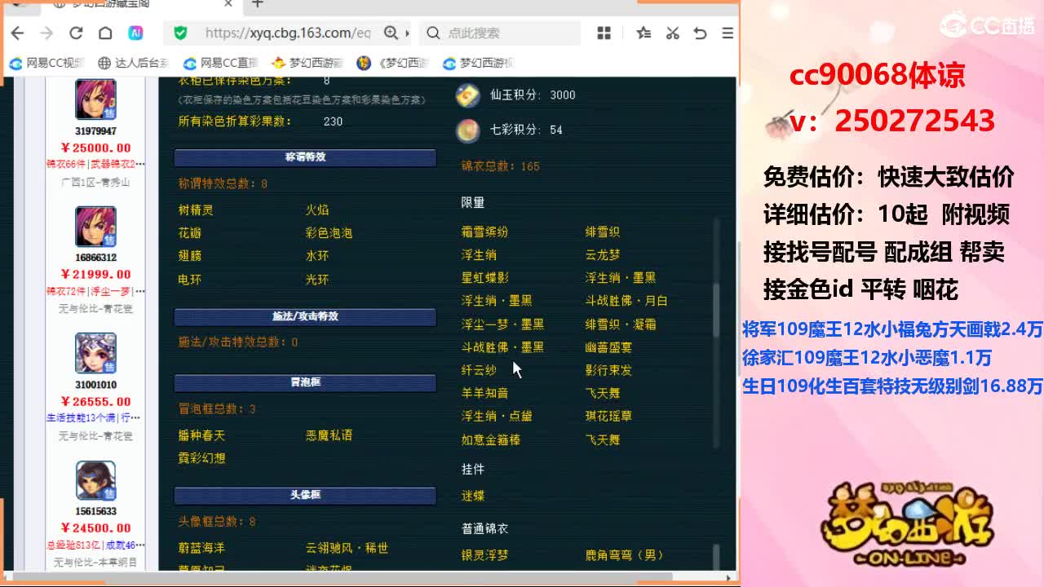
Task: Click the 称谓特效 section header
Action: click(305, 157)
